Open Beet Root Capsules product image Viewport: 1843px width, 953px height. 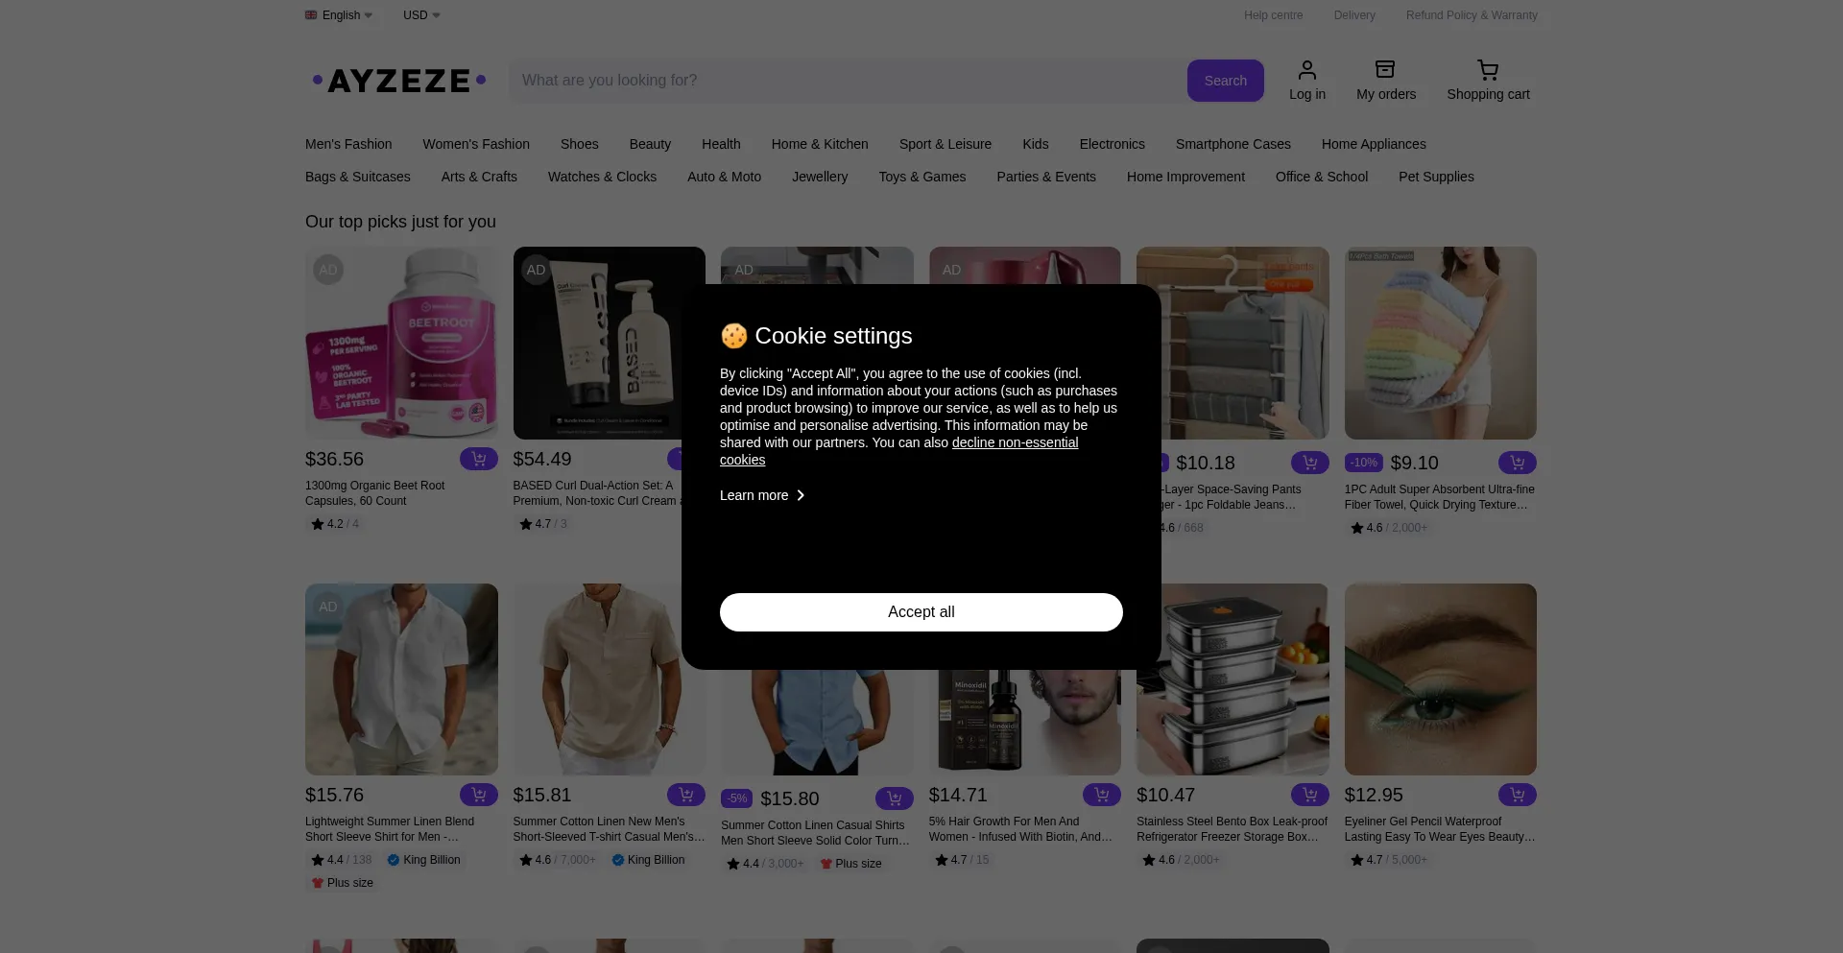401,343
